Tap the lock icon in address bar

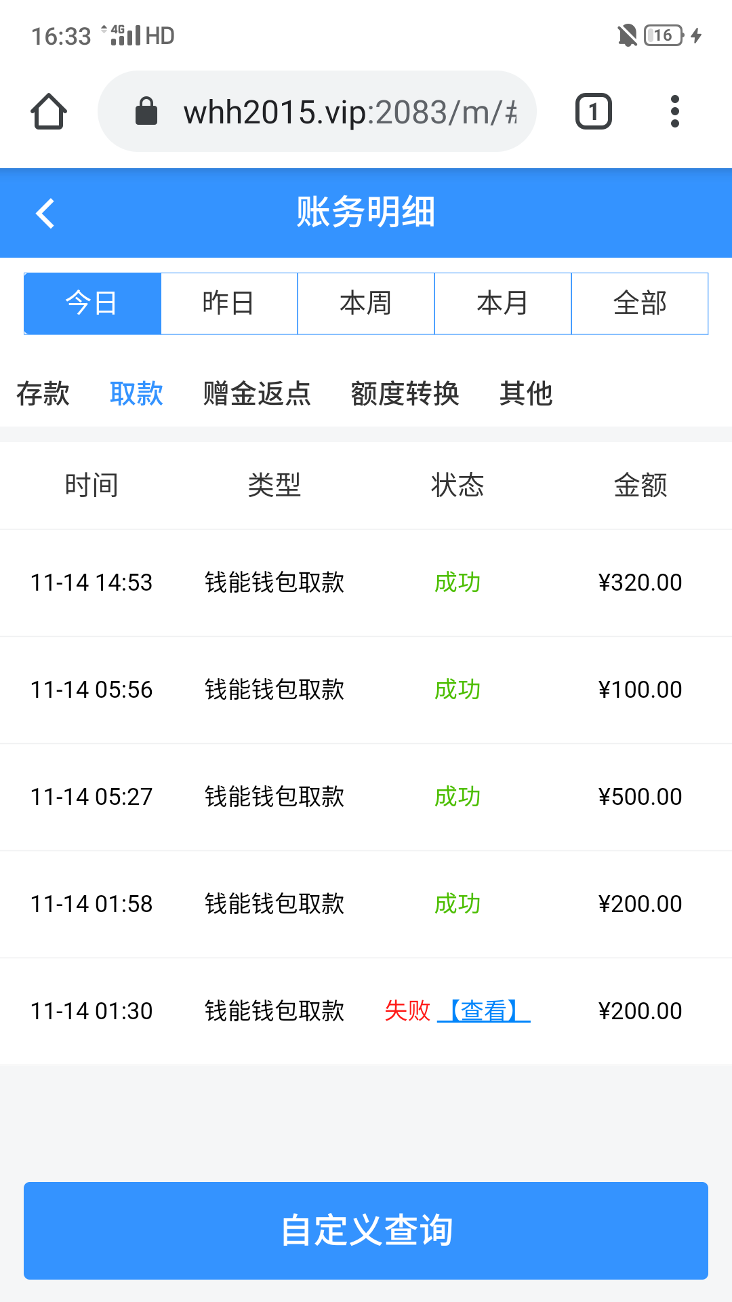(146, 111)
